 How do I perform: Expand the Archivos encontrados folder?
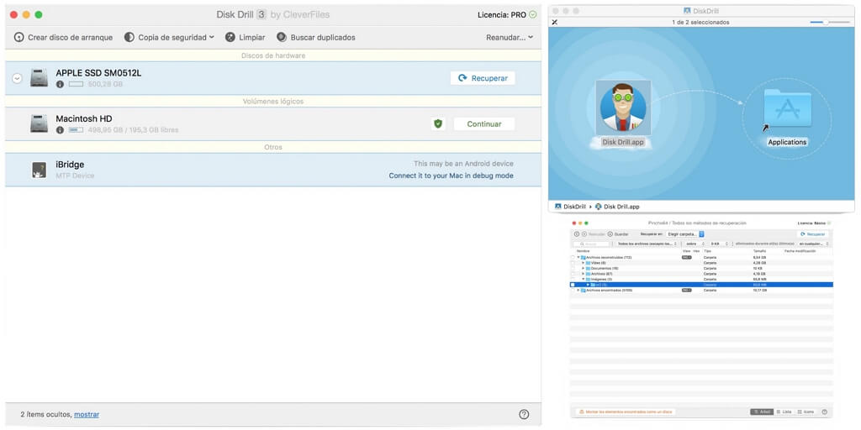[578, 290]
